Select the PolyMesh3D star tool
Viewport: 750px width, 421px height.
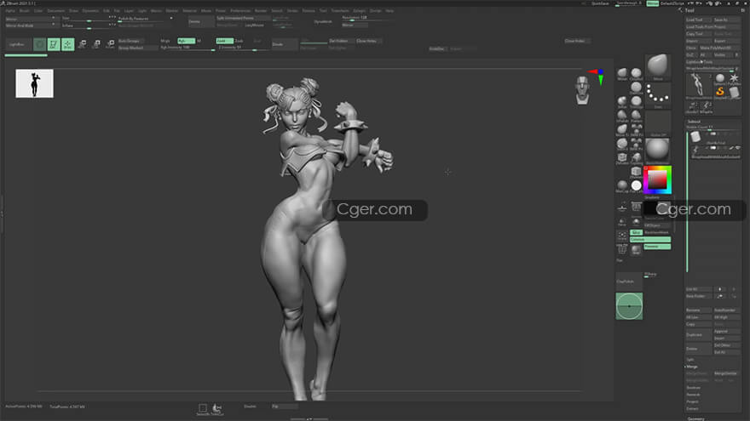coord(734,78)
